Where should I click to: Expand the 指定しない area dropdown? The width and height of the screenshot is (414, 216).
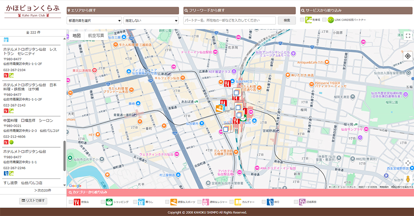(151, 20)
